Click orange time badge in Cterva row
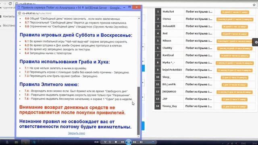 pyautogui.click(x=235, y=19)
